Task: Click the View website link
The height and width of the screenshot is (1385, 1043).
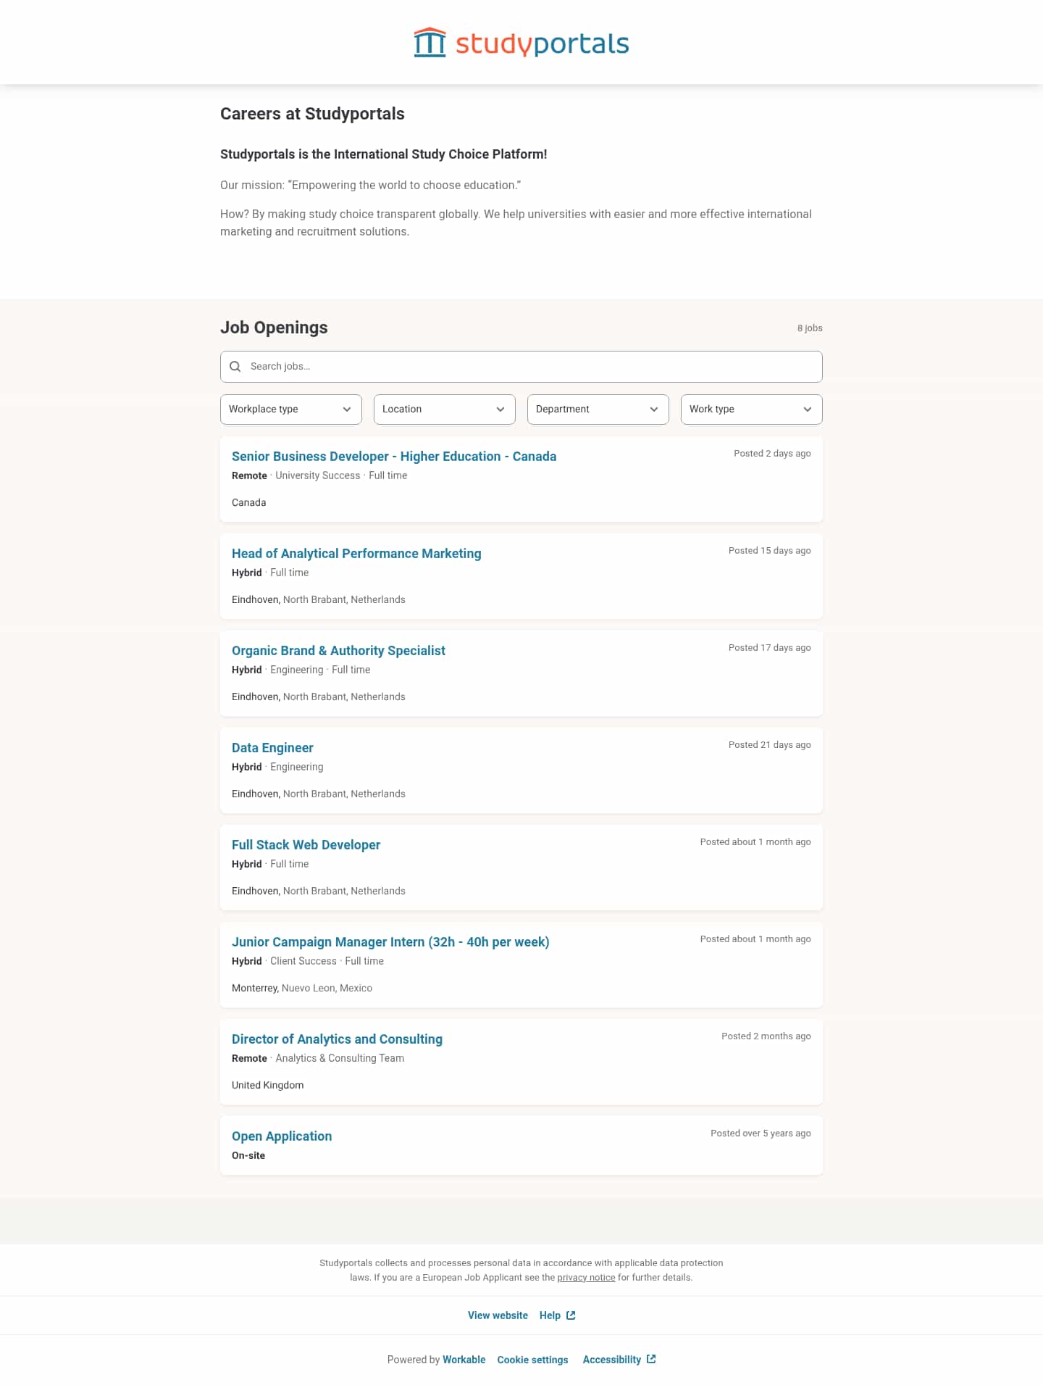Action: [x=498, y=1315]
